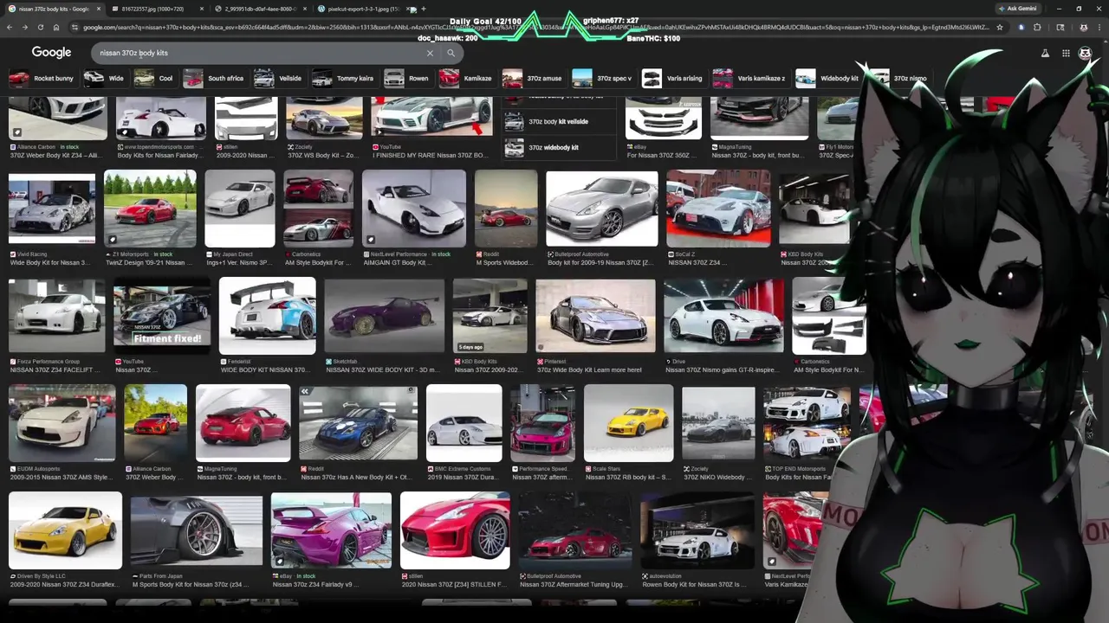Screen dimensions: 1109x623
Task: Reload the page with the refresh icon
Action: (40, 27)
